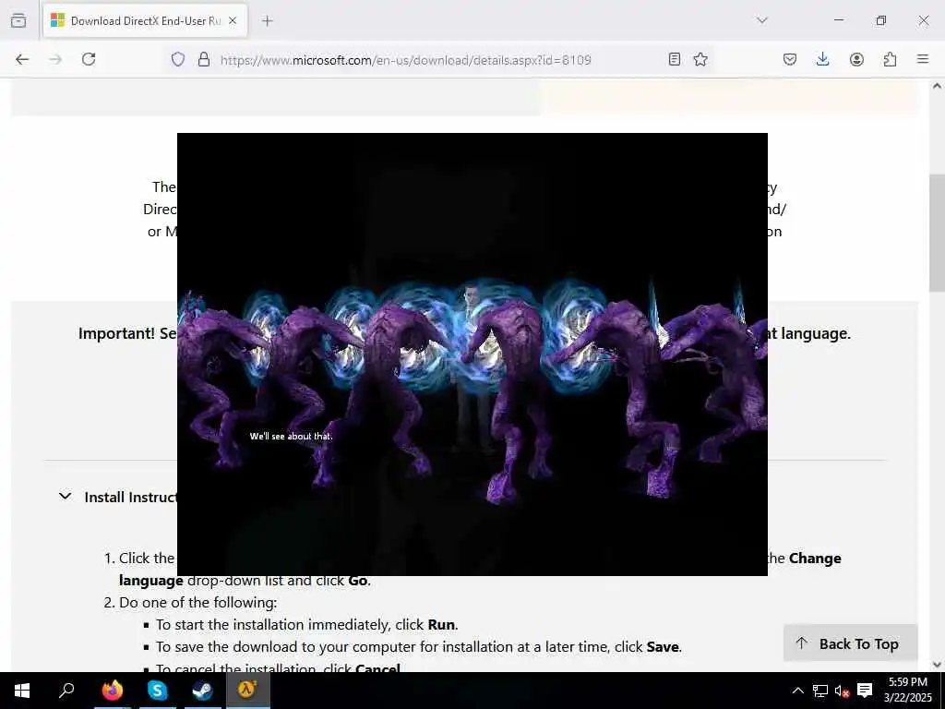945x709 pixels.
Task: Select the Download DirectX End-User tab
Action: point(145,20)
